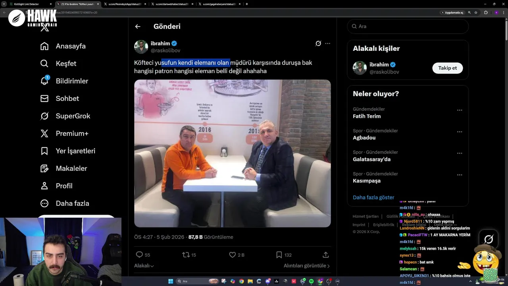Open the post author's avatar
The image size is (508, 286).
coord(141,47)
